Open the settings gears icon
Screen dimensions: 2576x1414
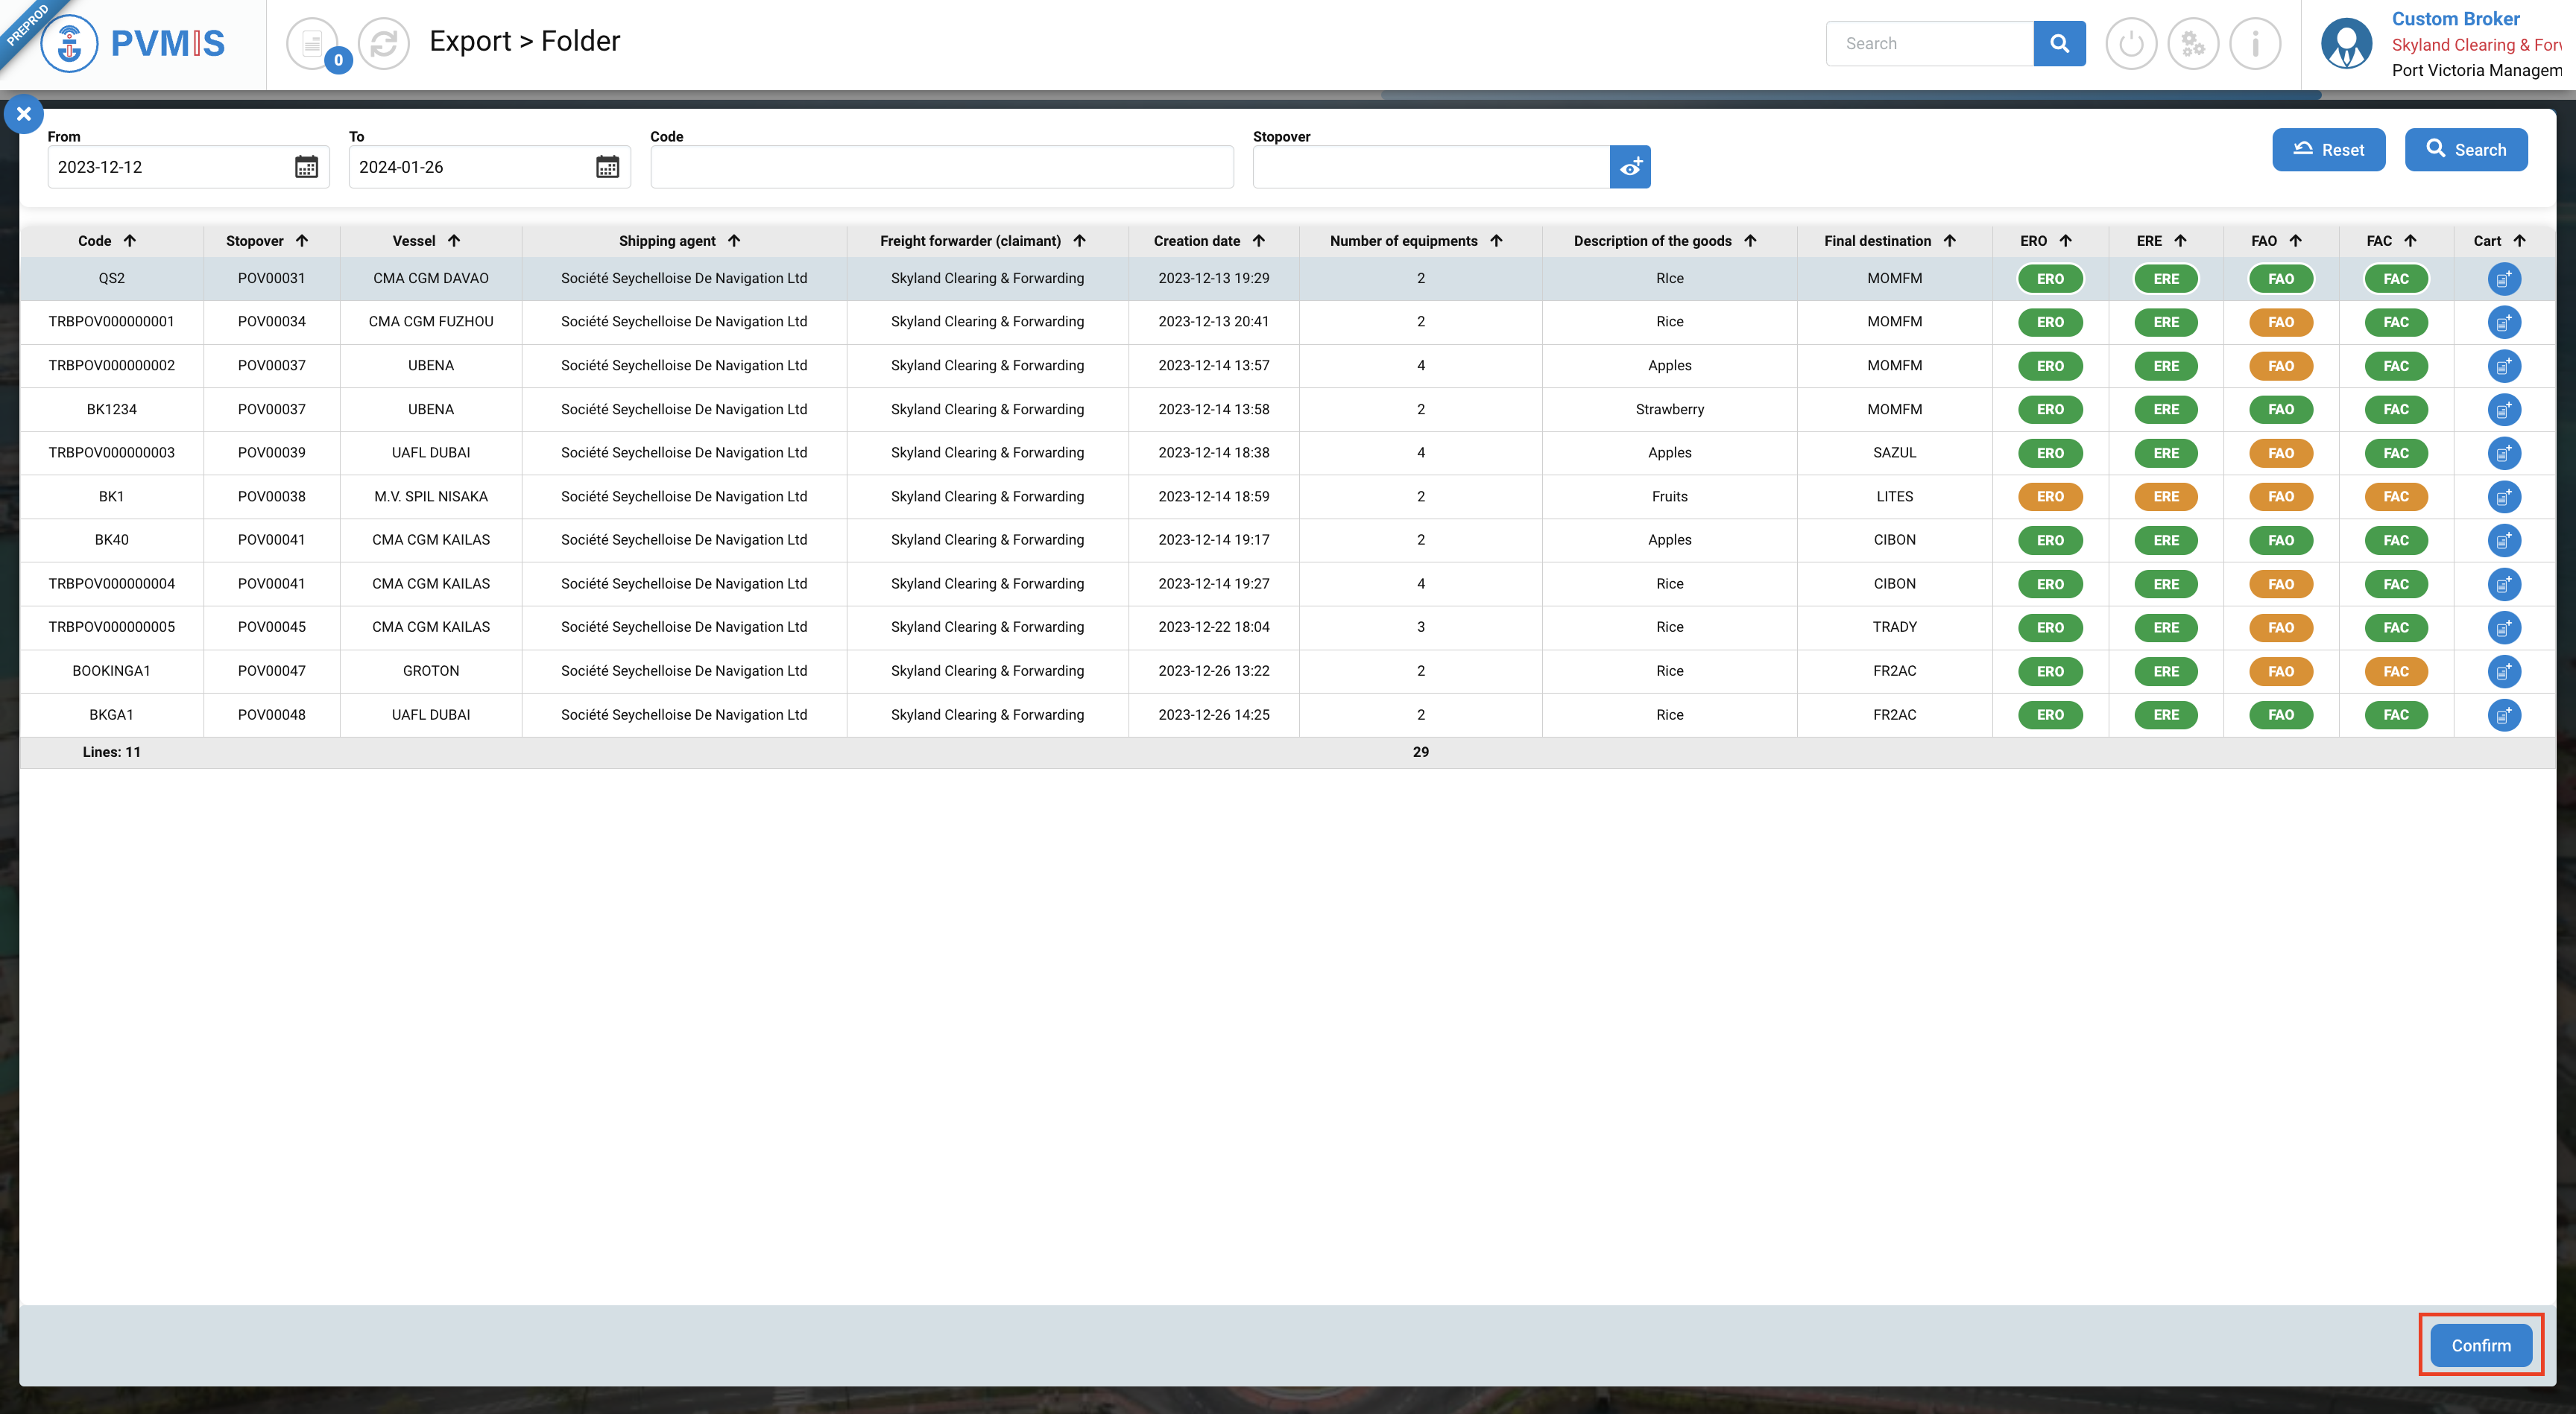pyautogui.click(x=2193, y=44)
